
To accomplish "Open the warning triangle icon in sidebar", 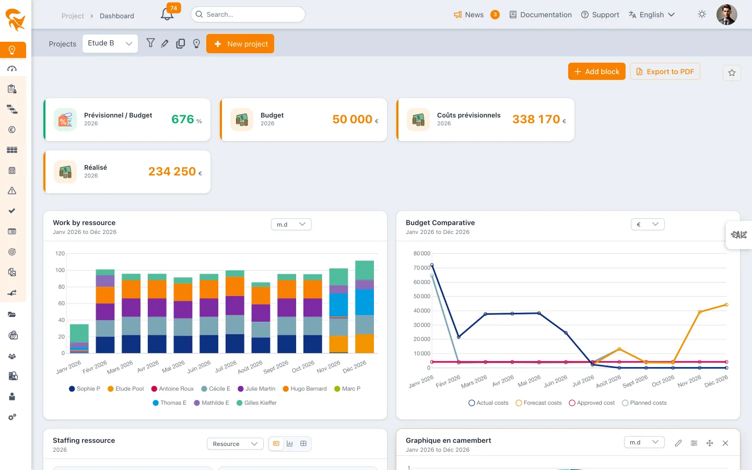I will point(12,191).
